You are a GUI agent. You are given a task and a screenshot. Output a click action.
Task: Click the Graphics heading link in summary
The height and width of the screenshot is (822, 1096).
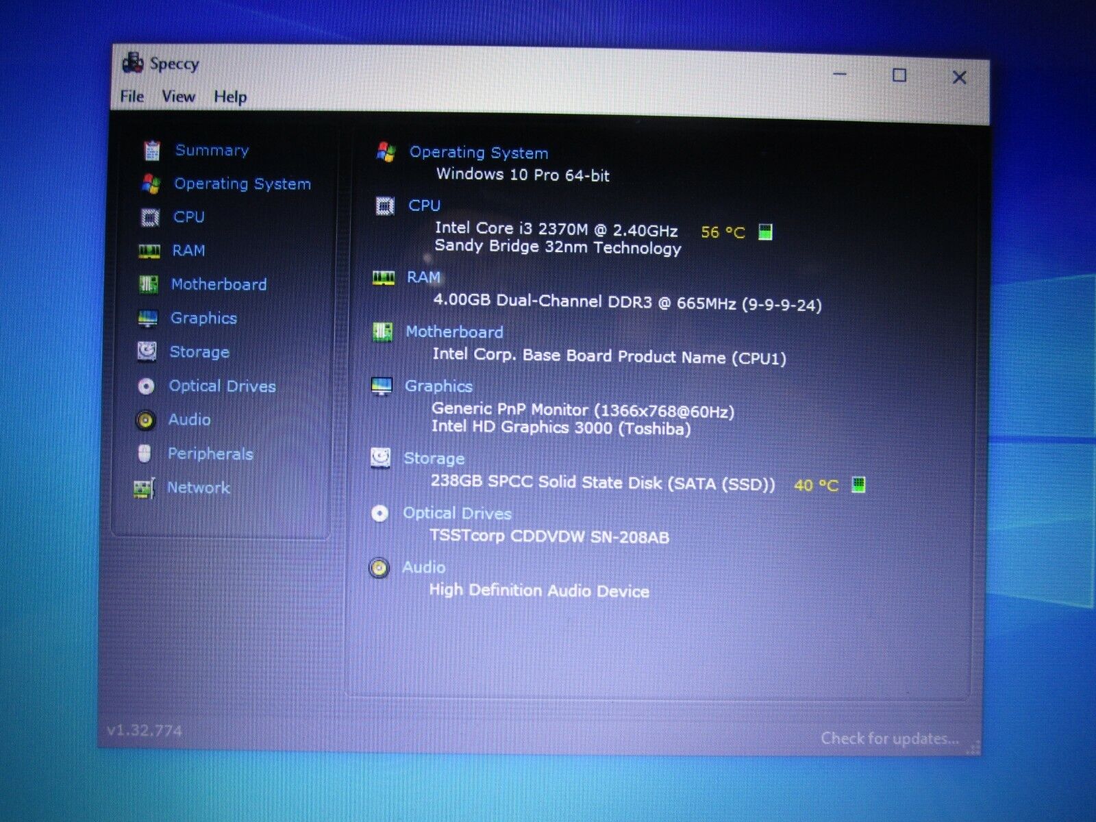[439, 386]
